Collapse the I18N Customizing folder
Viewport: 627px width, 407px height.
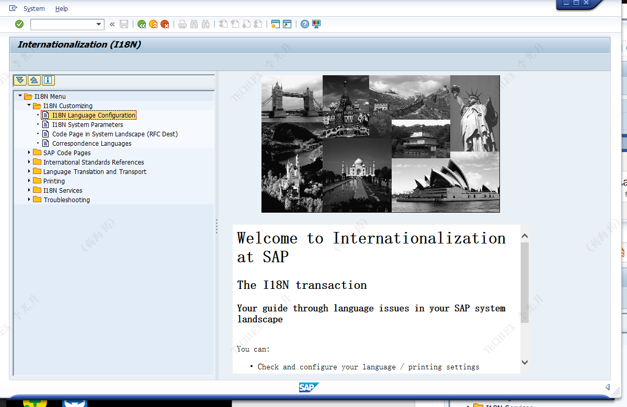click(29, 106)
